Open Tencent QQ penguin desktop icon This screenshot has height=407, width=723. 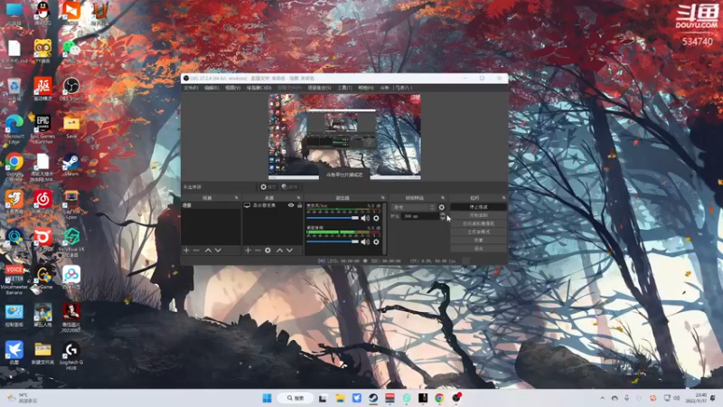42,13
